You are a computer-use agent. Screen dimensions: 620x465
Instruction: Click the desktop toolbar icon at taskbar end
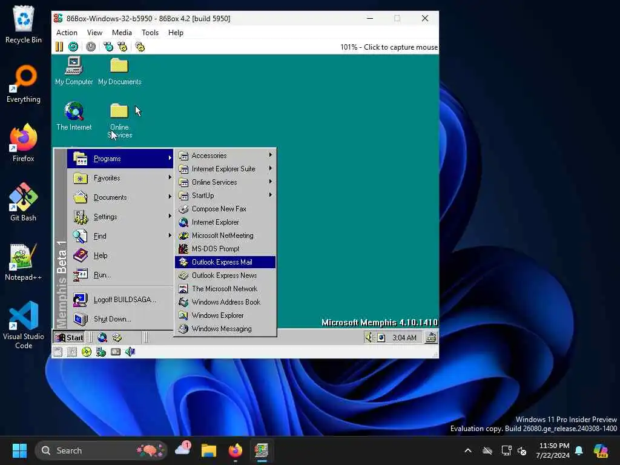point(431,337)
